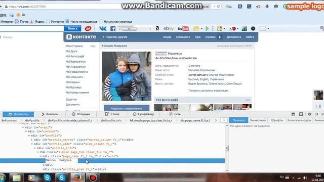Screen dimensions: 324x182
Task: Click the devtools settings gear icon
Action: point(309,114)
